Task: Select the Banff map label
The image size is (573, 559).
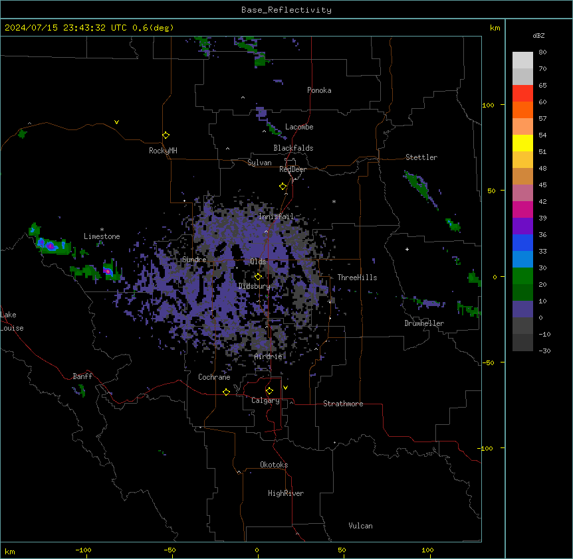Action: tap(82, 376)
